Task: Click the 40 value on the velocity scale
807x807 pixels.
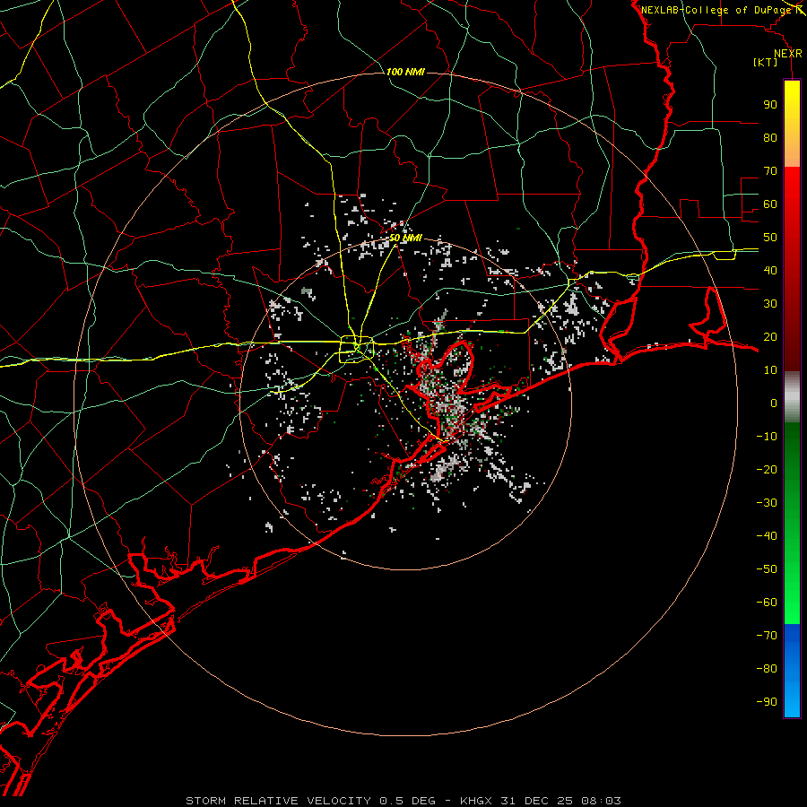Action: coord(770,270)
